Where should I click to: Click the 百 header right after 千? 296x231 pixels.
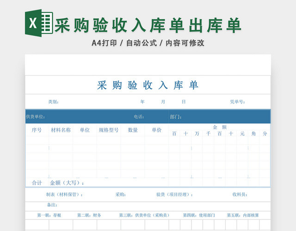220,134
